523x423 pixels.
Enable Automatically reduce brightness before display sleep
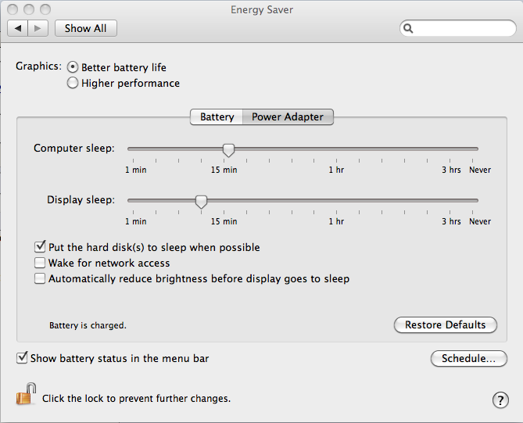click(40, 278)
